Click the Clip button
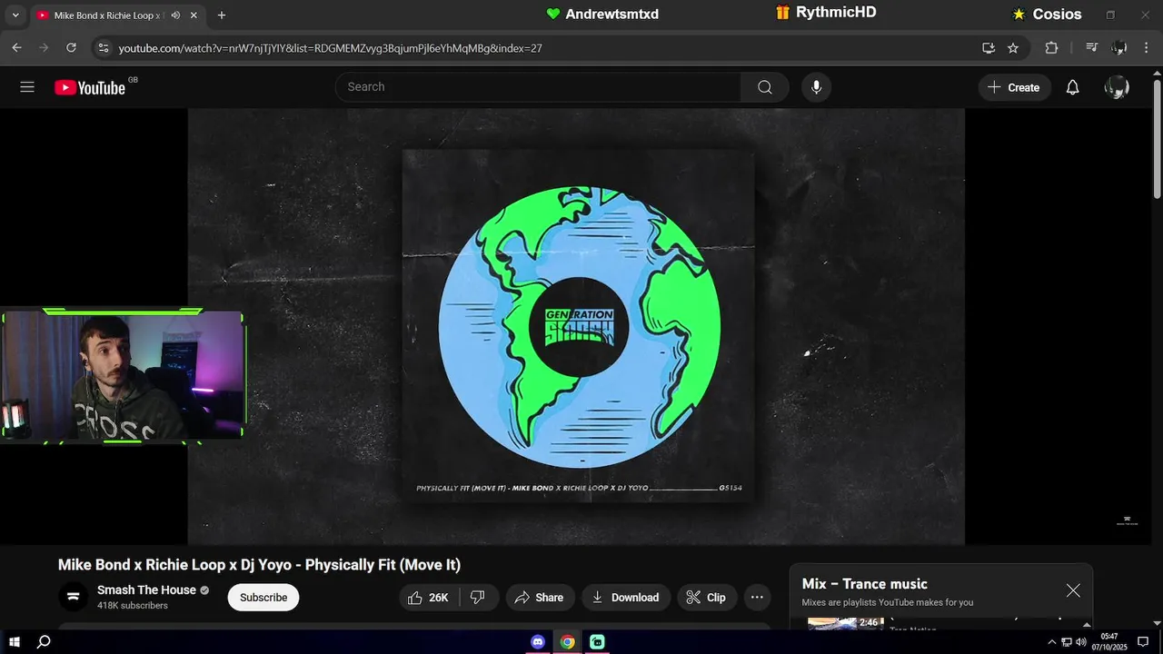This screenshot has width=1163, height=654. pos(706,598)
